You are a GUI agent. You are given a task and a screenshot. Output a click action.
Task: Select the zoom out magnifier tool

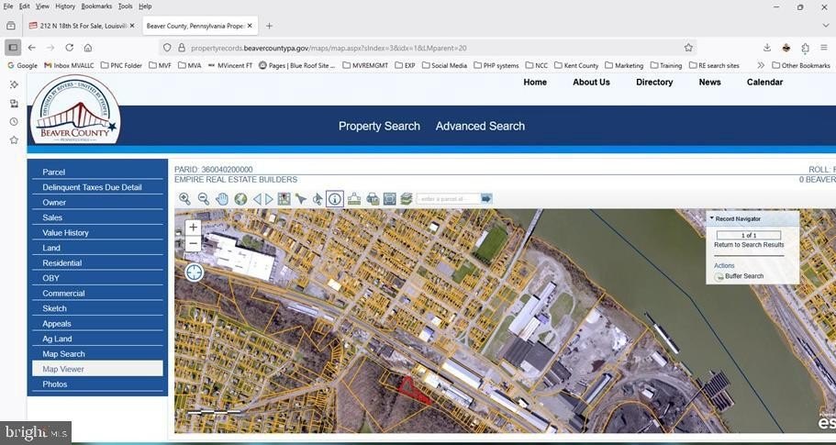[x=203, y=199]
